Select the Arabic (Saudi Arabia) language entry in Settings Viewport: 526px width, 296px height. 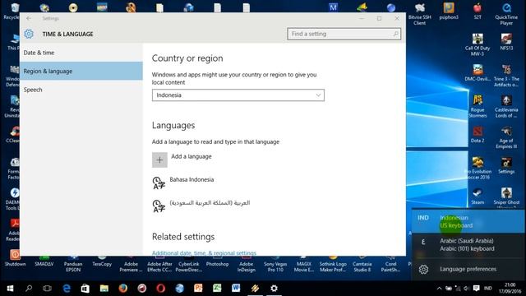tap(201, 206)
